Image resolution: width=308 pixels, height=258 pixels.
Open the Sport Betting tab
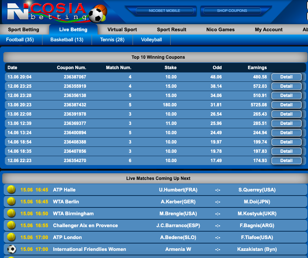click(x=23, y=30)
